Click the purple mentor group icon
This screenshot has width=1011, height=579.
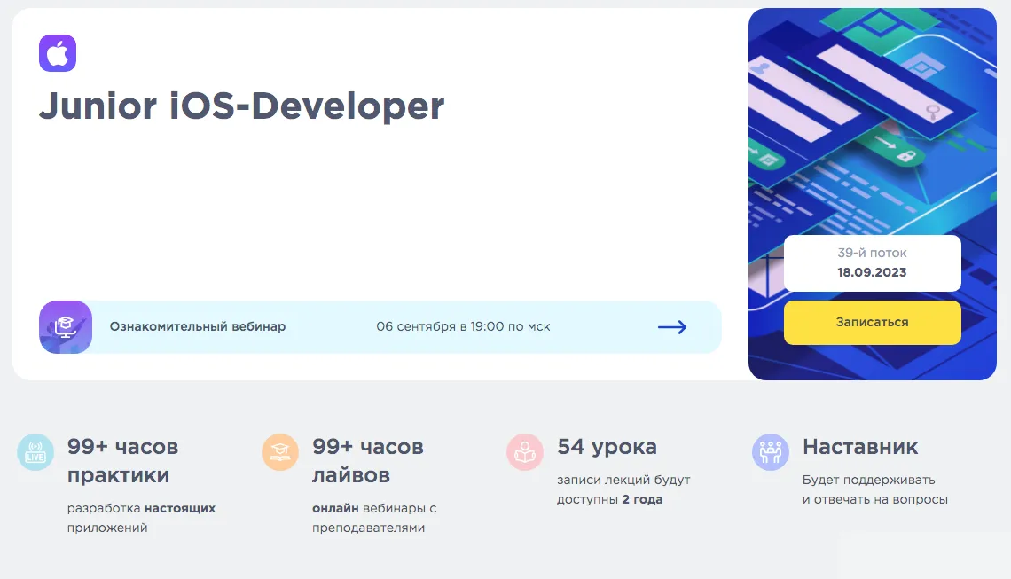pyautogui.click(x=770, y=452)
